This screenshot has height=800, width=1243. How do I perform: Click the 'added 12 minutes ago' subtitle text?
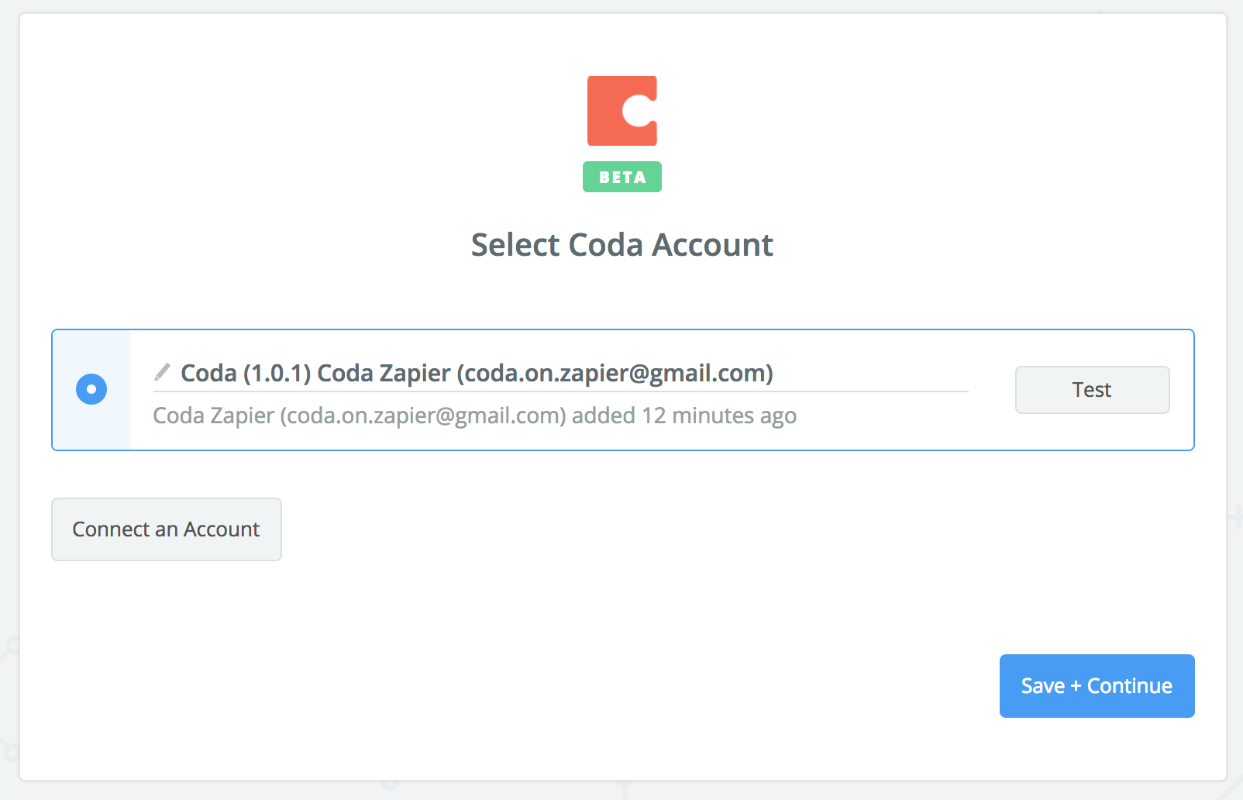pyautogui.click(x=684, y=416)
